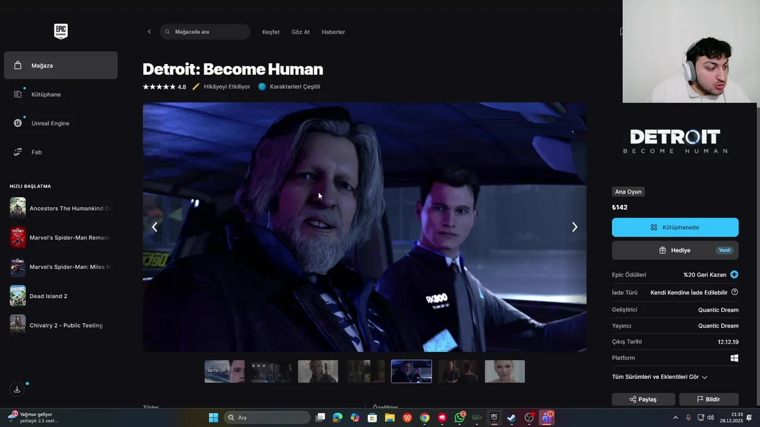Image resolution: width=760 pixels, height=427 pixels.
Task: Select the sixth carousel thumbnail
Action: (x=458, y=371)
